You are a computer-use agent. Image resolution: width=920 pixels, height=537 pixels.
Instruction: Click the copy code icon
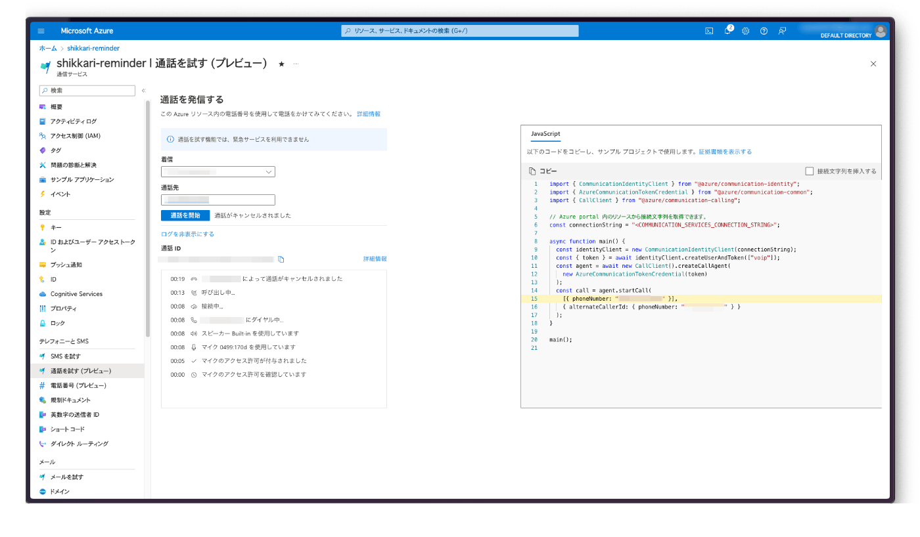click(532, 171)
